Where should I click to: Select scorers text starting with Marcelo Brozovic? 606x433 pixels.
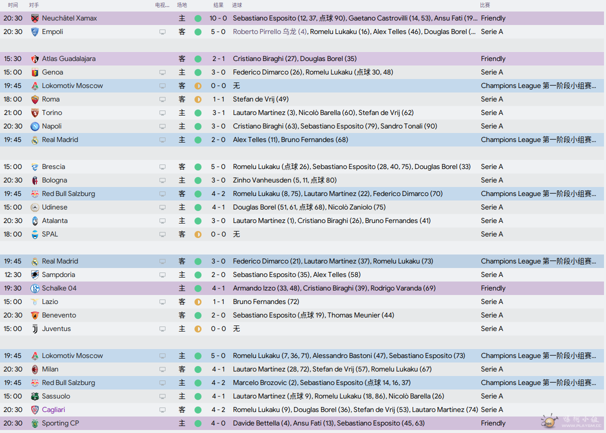point(321,382)
